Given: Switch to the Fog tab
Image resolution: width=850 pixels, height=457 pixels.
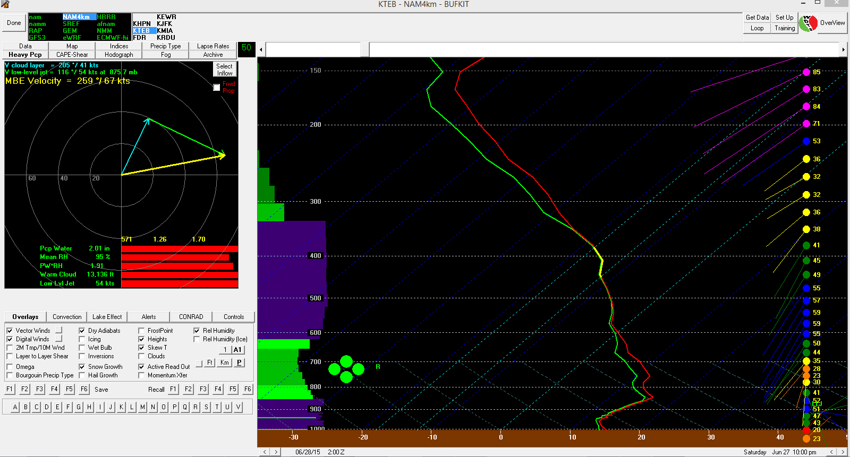Looking at the screenshot, I should pos(166,55).
